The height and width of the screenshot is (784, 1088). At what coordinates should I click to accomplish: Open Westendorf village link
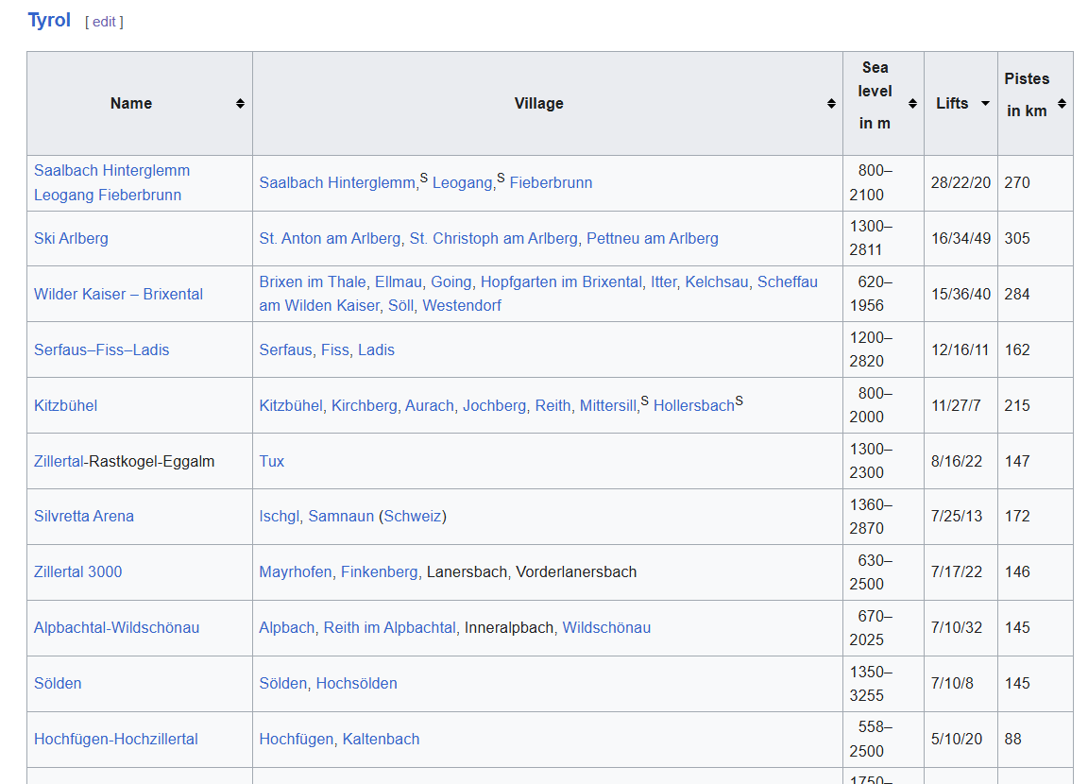(x=462, y=306)
